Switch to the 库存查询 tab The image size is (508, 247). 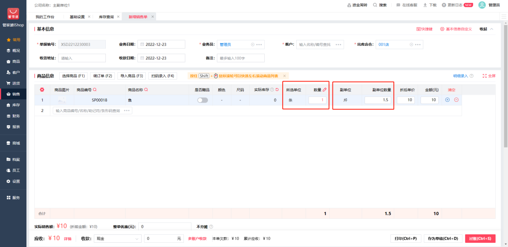106,17
